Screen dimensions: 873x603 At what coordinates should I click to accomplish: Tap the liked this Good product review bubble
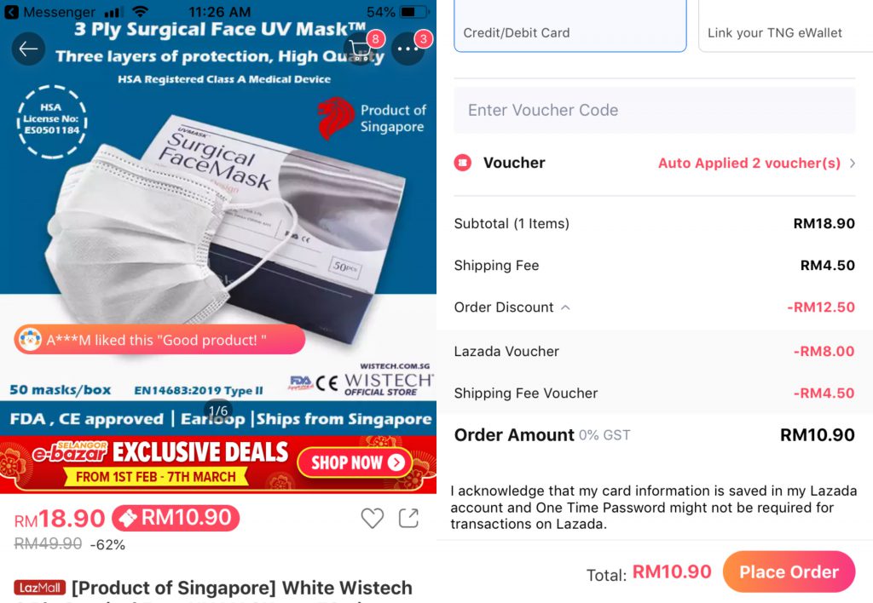tap(159, 339)
